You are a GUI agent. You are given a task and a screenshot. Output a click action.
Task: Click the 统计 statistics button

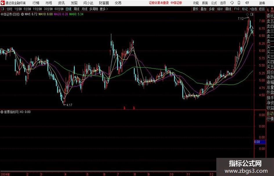[220, 9]
